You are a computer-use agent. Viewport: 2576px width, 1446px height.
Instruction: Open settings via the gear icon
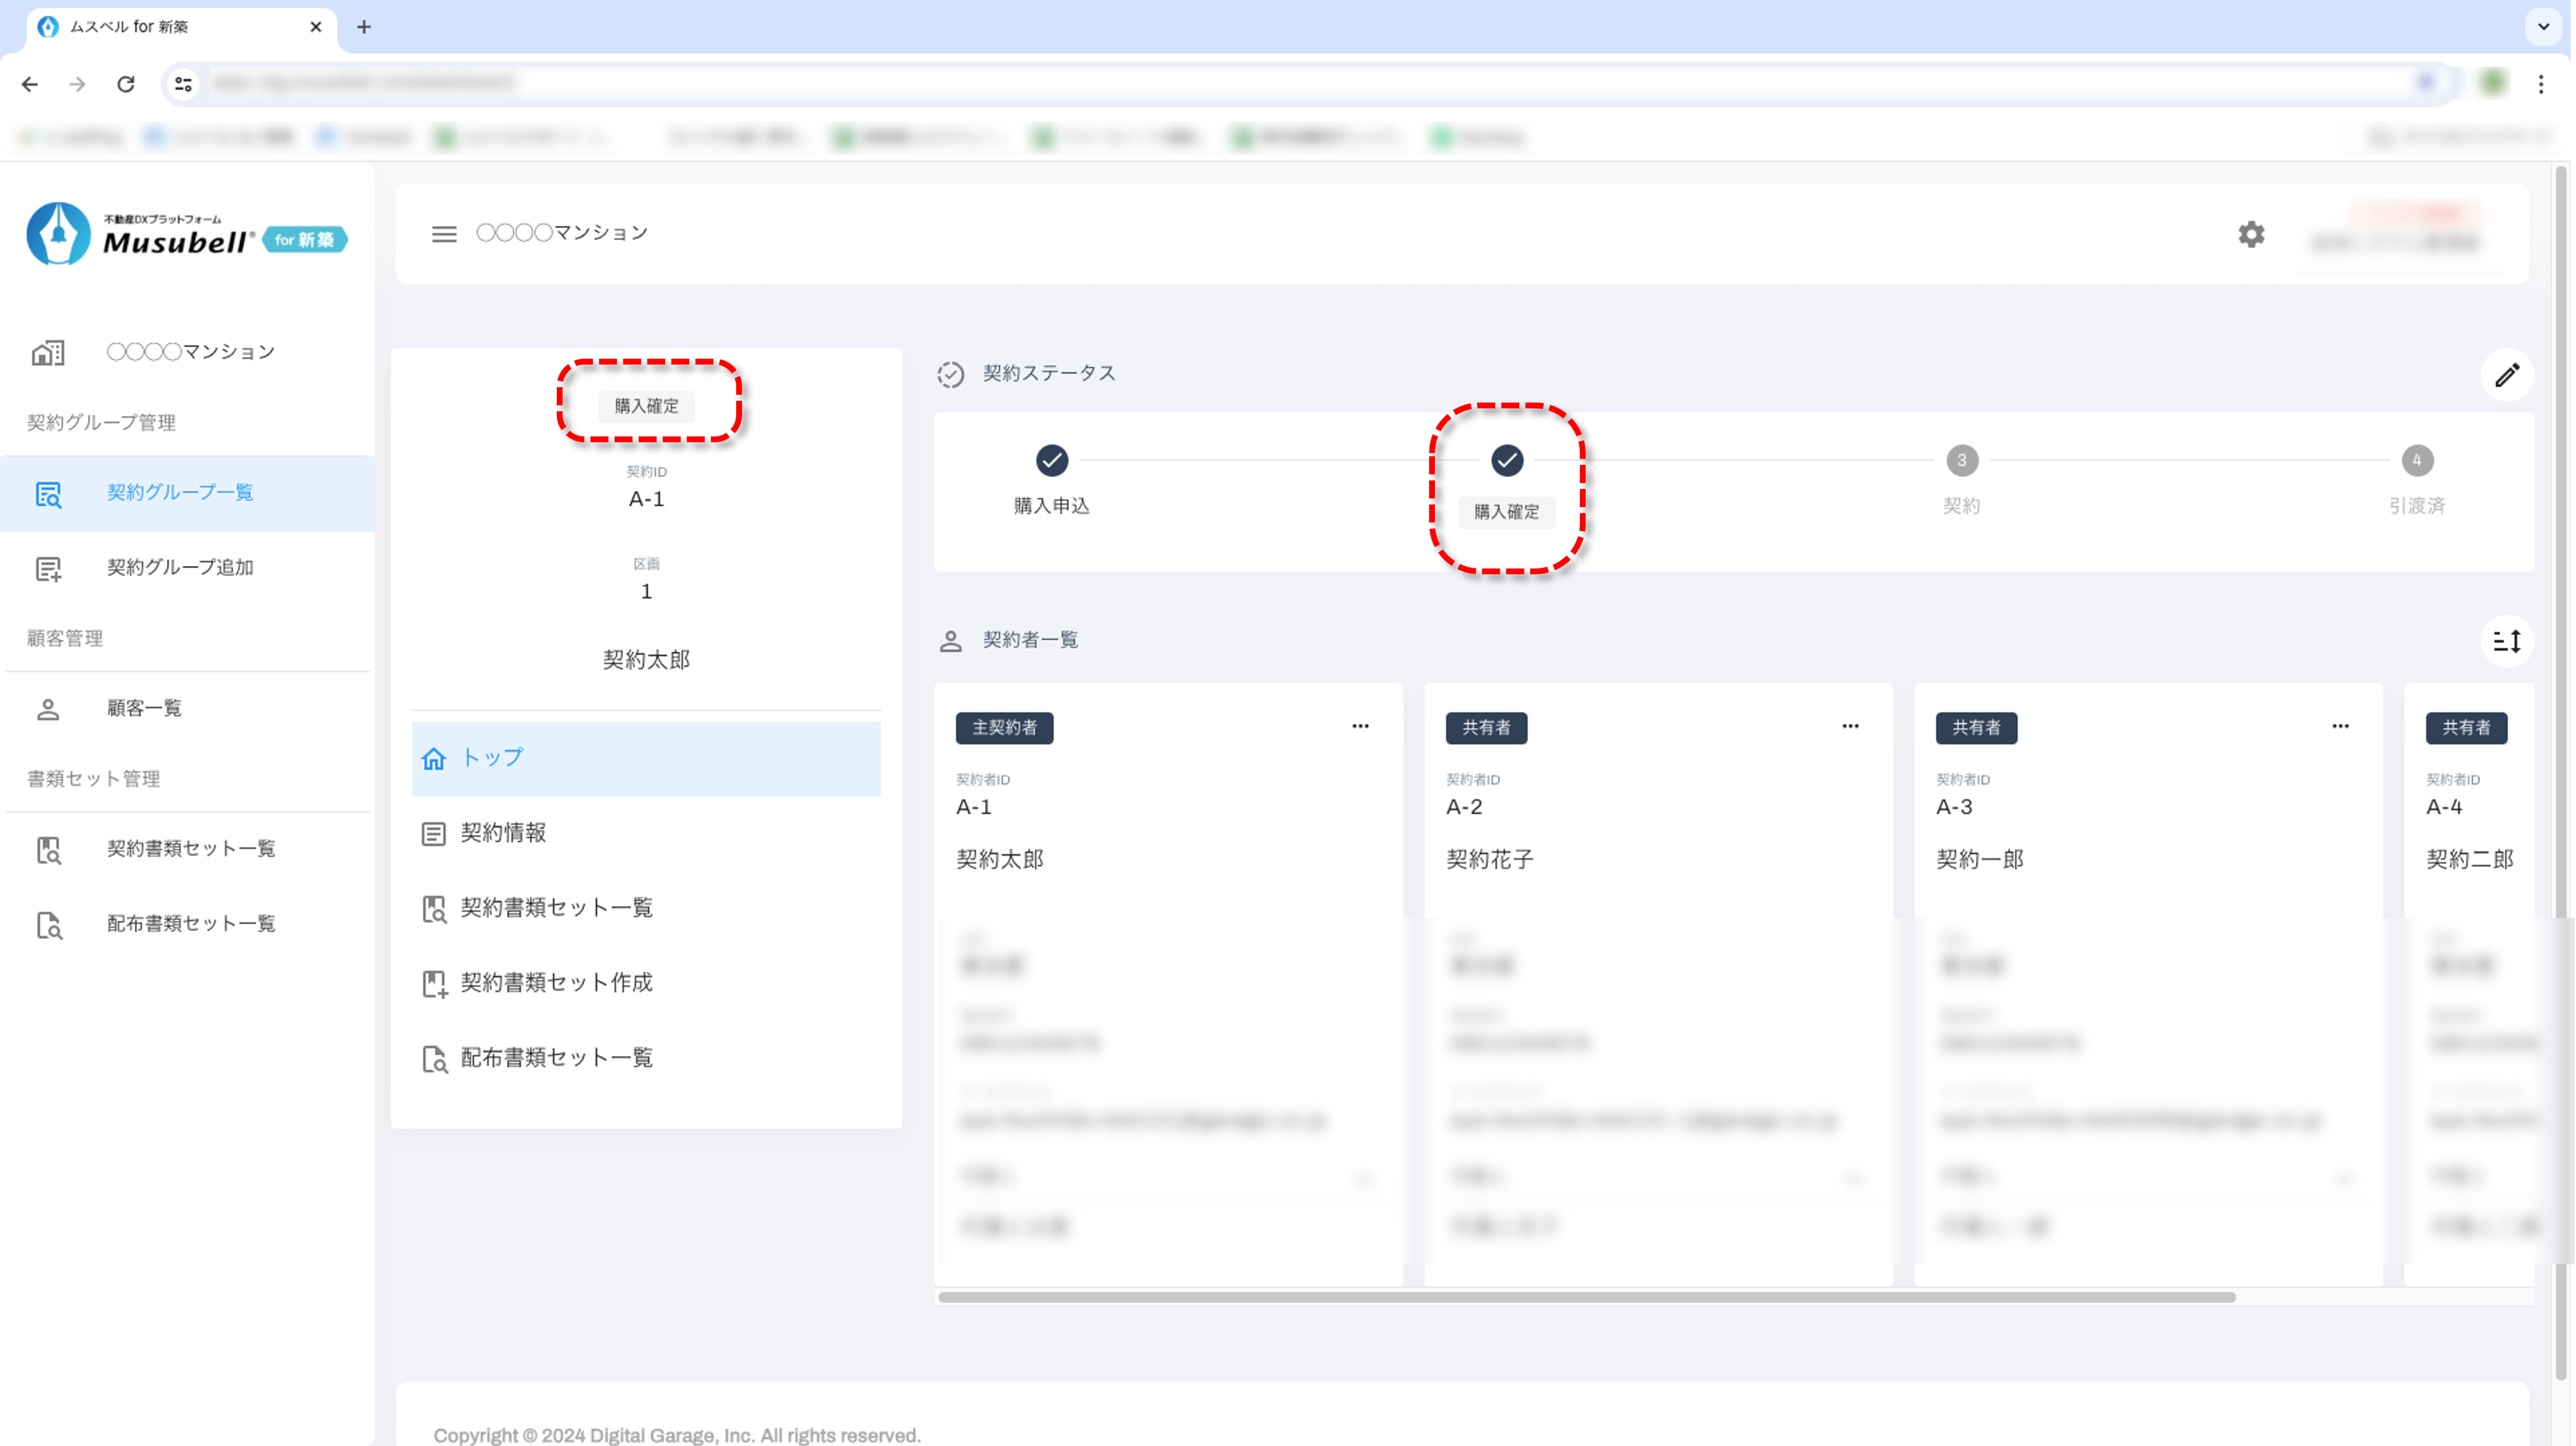2250,234
